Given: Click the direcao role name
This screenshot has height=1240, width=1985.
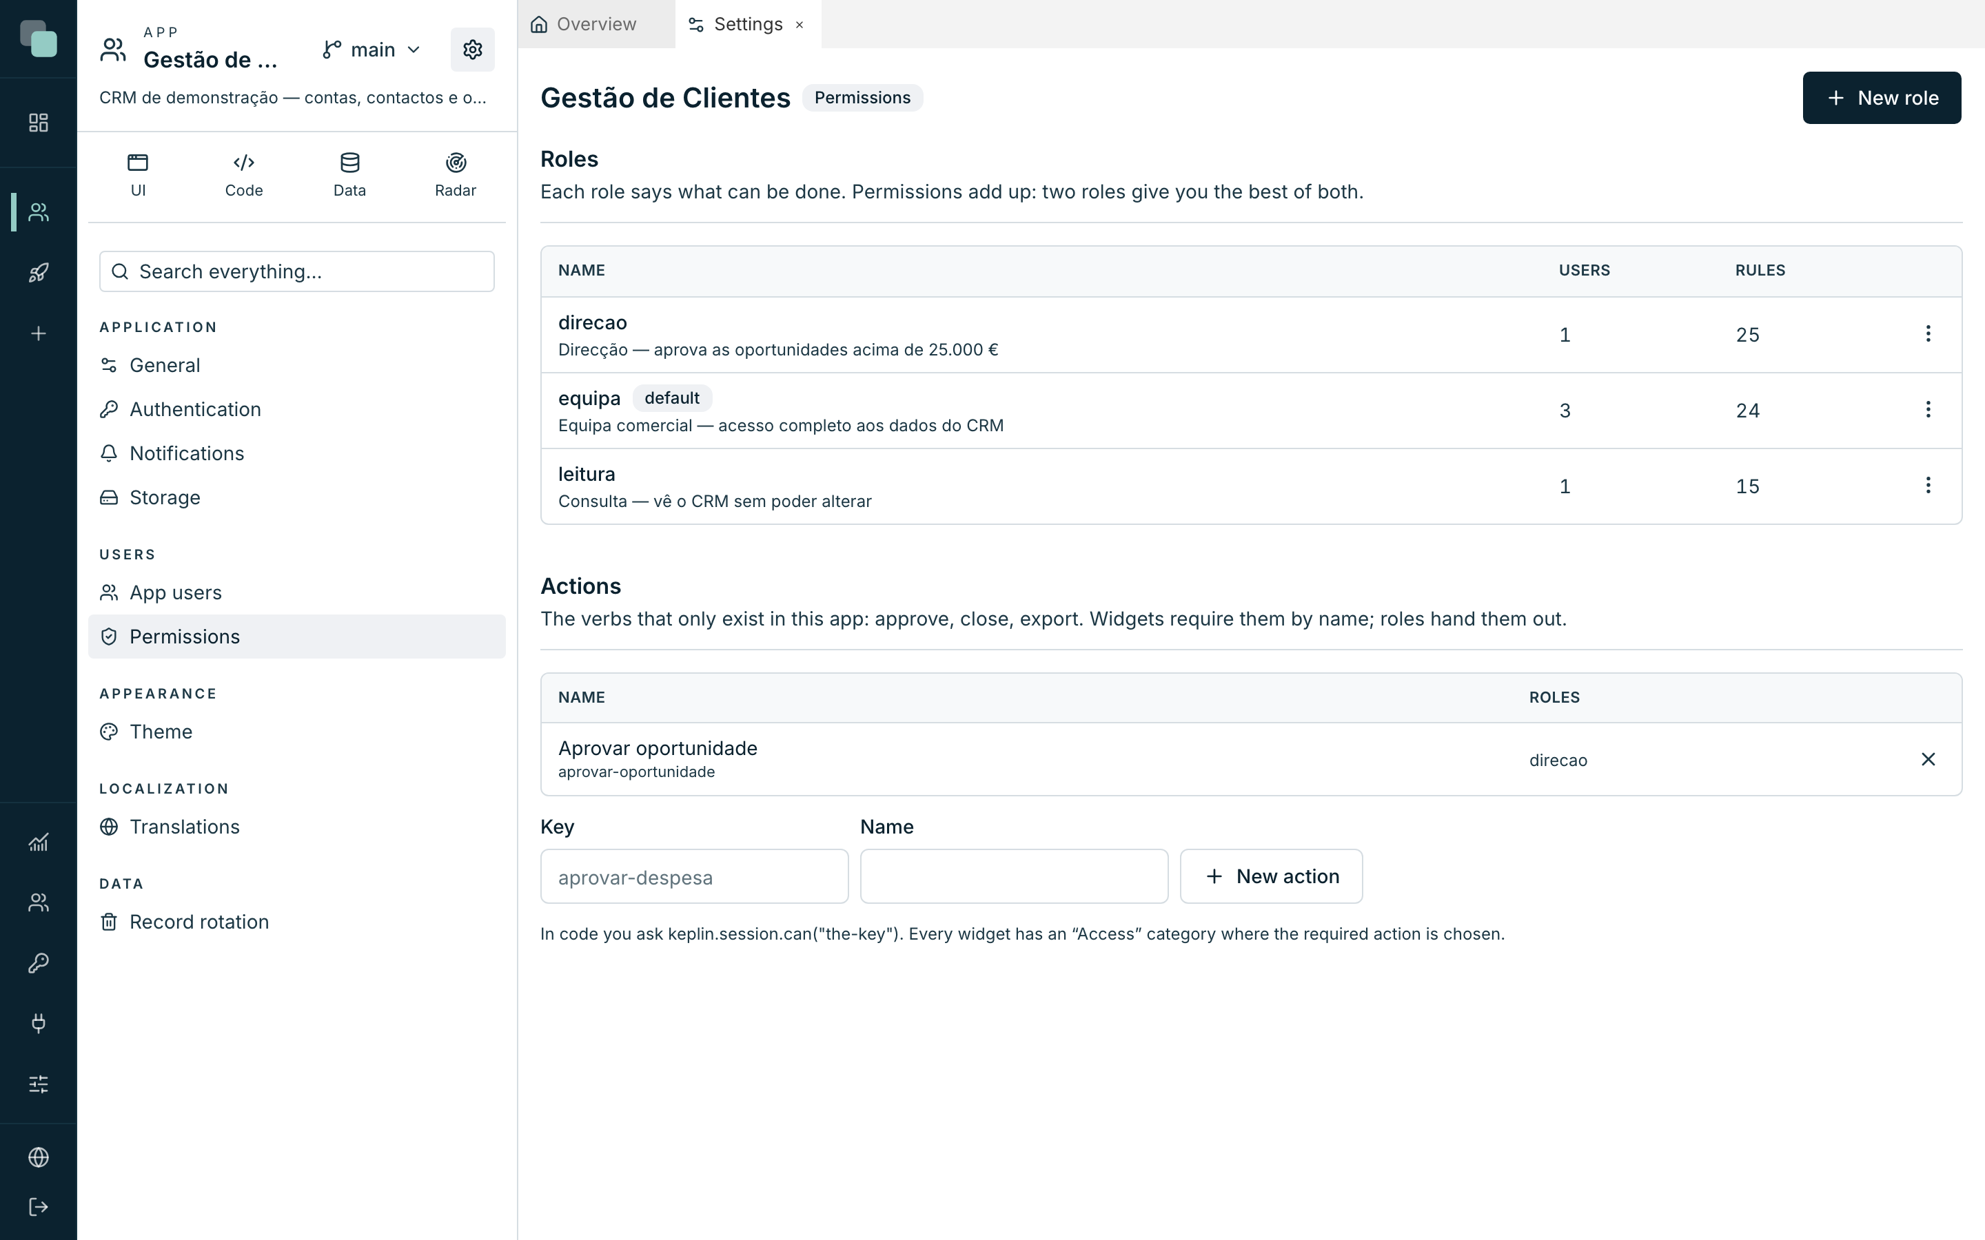Looking at the screenshot, I should 592,322.
